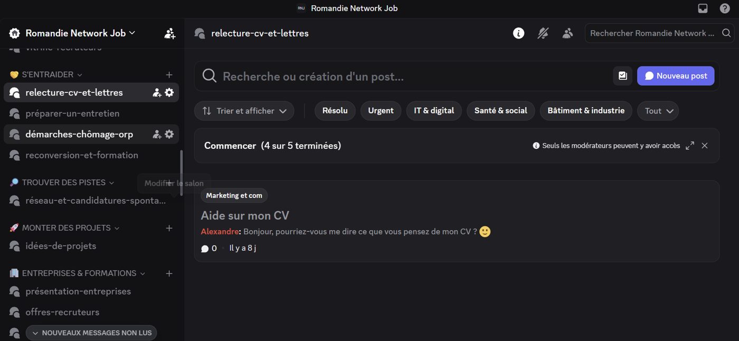Screen dimensions: 739x341
Task: Invite to démarches-chômage-orp channel icon
Action: [157, 134]
